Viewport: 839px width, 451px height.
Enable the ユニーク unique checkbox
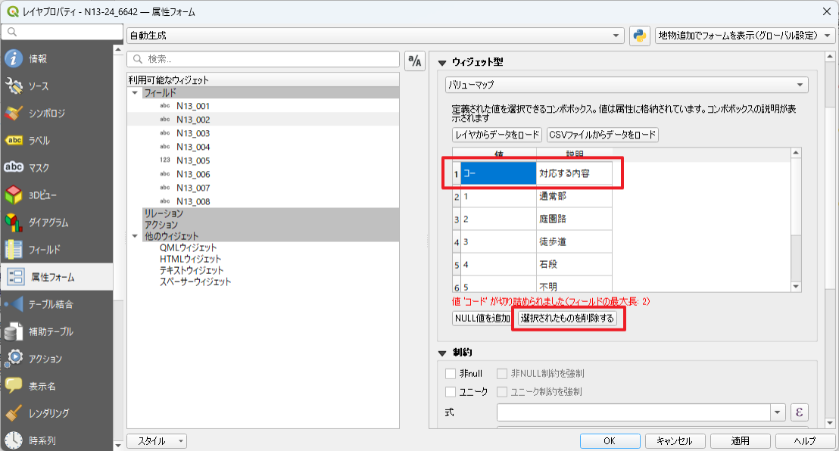pos(451,392)
